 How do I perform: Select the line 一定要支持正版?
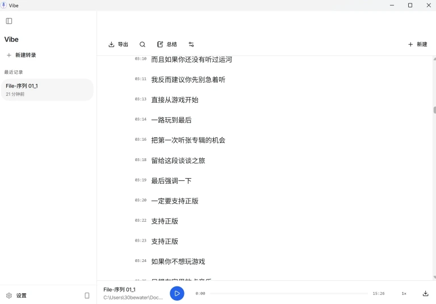tap(175, 201)
